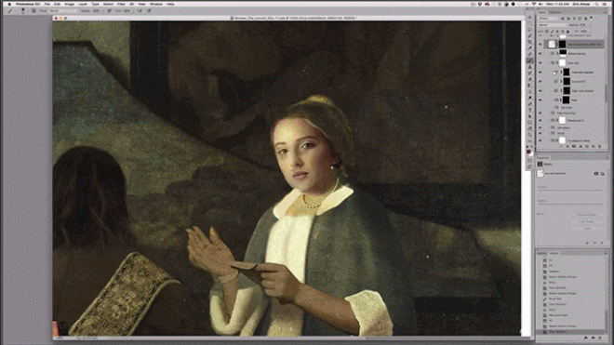This screenshot has height=345, width=614.
Task: Hide the selected top layer via its eye icon
Action: coord(541,45)
